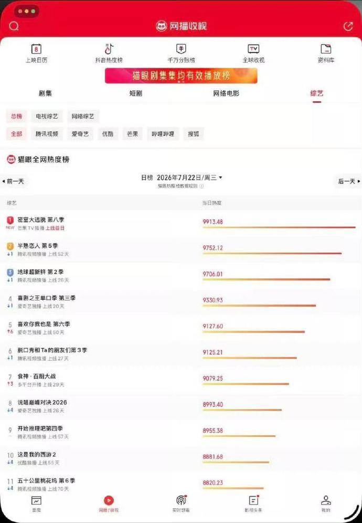Select the 全部 platform chip
362x523 pixels.
pyautogui.click(x=16, y=134)
